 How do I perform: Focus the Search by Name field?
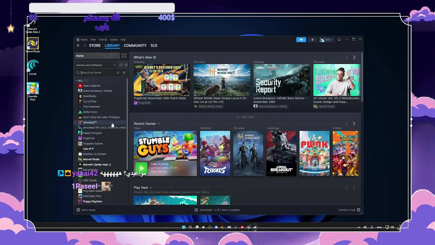click(x=98, y=72)
